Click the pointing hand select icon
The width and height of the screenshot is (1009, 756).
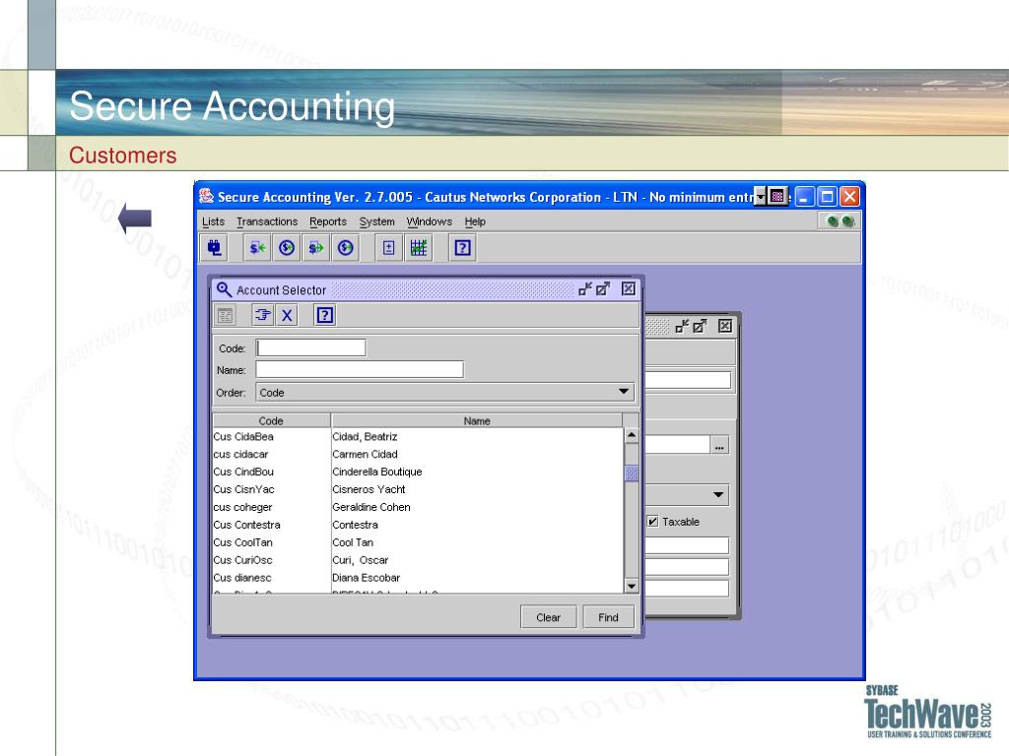pyautogui.click(x=262, y=316)
